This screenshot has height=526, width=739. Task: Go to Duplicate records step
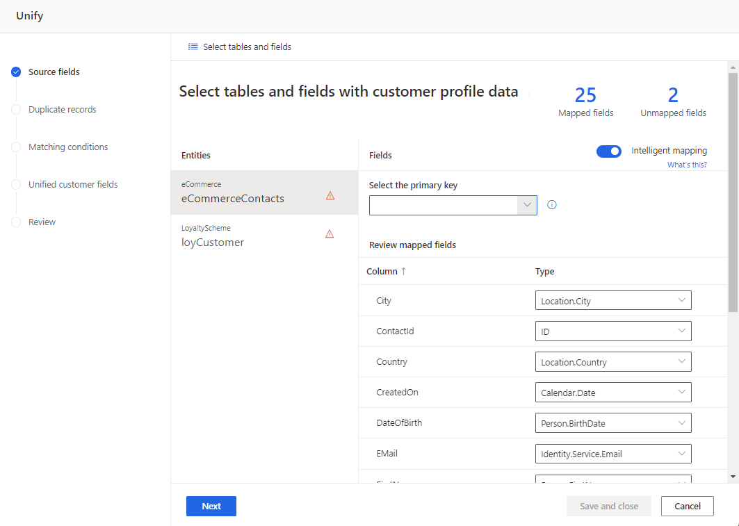[62, 109]
